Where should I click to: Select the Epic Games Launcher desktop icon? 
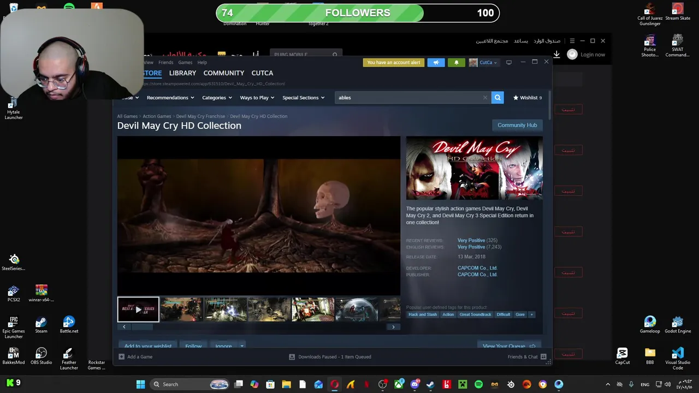[14, 327]
